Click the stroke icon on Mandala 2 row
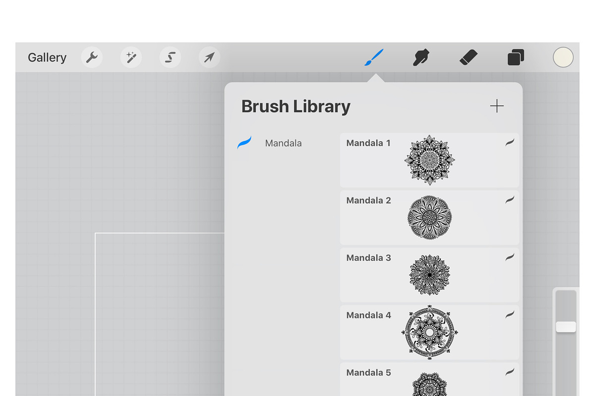Image resolution: width=595 pixels, height=396 pixels. pos(510,200)
